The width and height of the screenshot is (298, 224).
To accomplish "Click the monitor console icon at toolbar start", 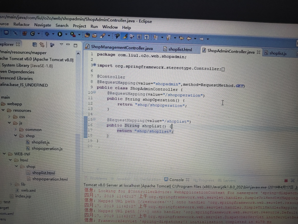I will click(x=6, y=33).
